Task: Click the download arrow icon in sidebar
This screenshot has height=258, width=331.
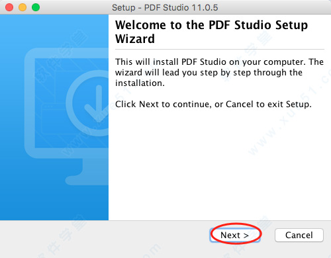Action: 97,104
